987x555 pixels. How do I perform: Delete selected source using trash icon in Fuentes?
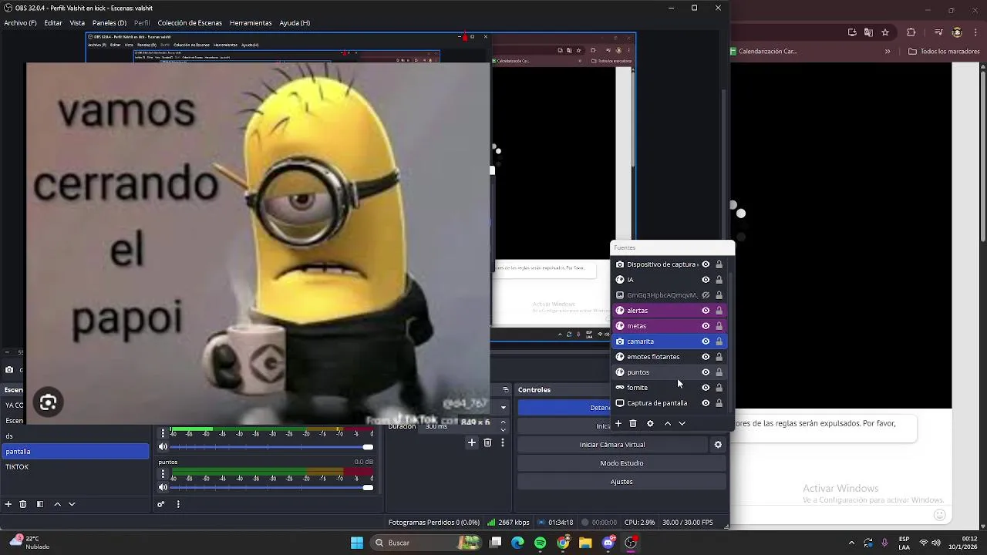633,423
